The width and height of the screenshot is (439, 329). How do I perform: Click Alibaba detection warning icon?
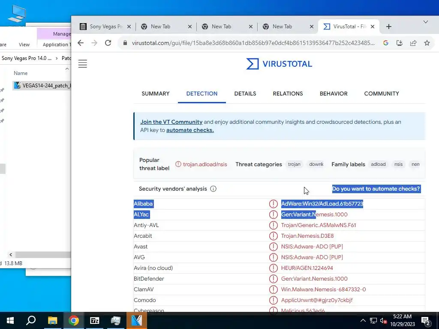point(273,203)
